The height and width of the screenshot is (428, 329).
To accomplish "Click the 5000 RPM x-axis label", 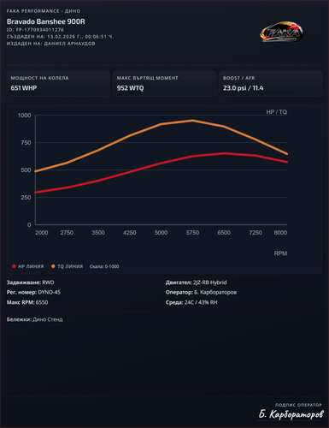I will pos(161,233).
